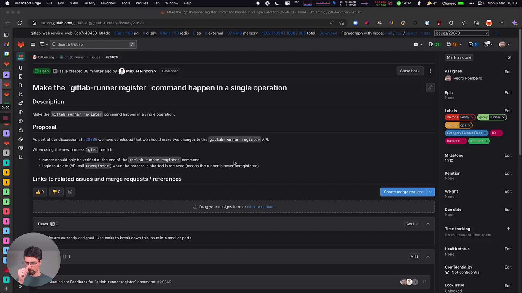Remove the group runner label

click(x=504, y=117)
